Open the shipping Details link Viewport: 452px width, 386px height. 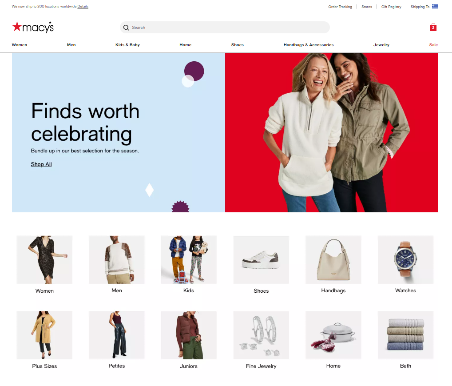point(83,6)
